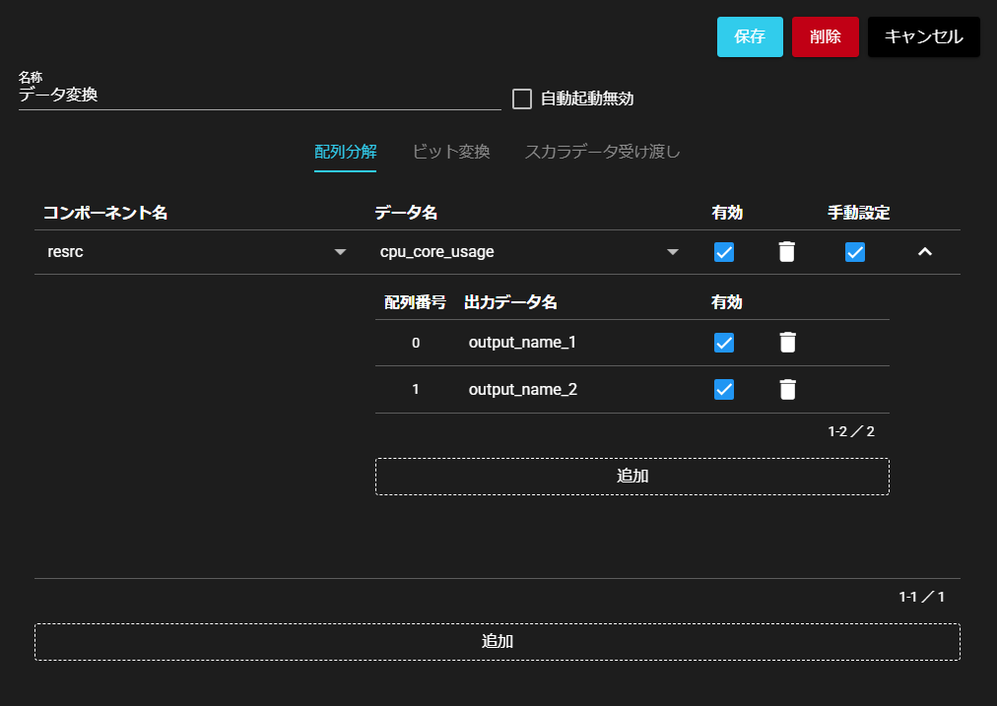
Task: Disable 有効 checkbox for output_name_1
Action: coord(724,343)
